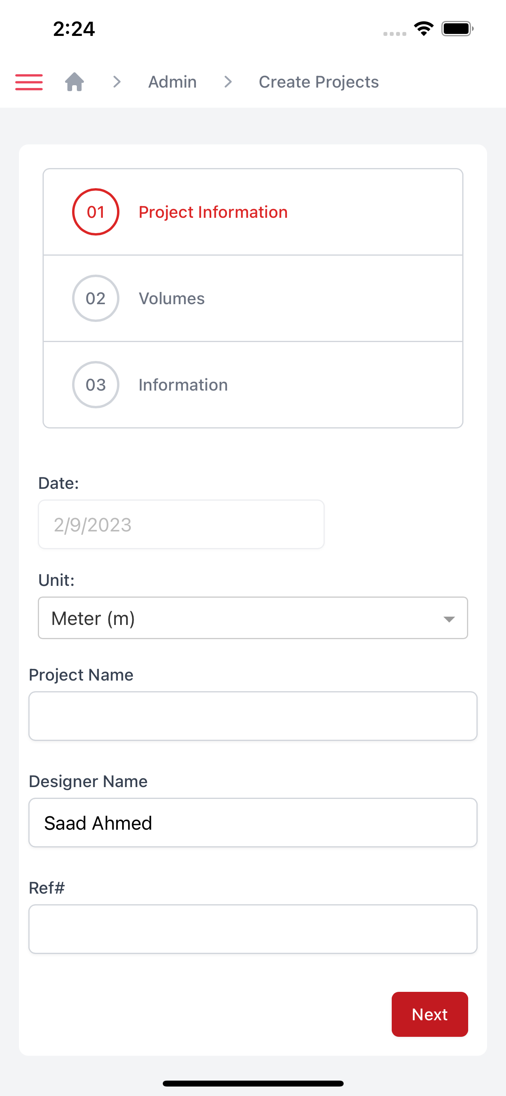The width and height of the screenshot is (506, 1096).
Task: Open the Admin breadcrumb link
Action: [172, 82]
